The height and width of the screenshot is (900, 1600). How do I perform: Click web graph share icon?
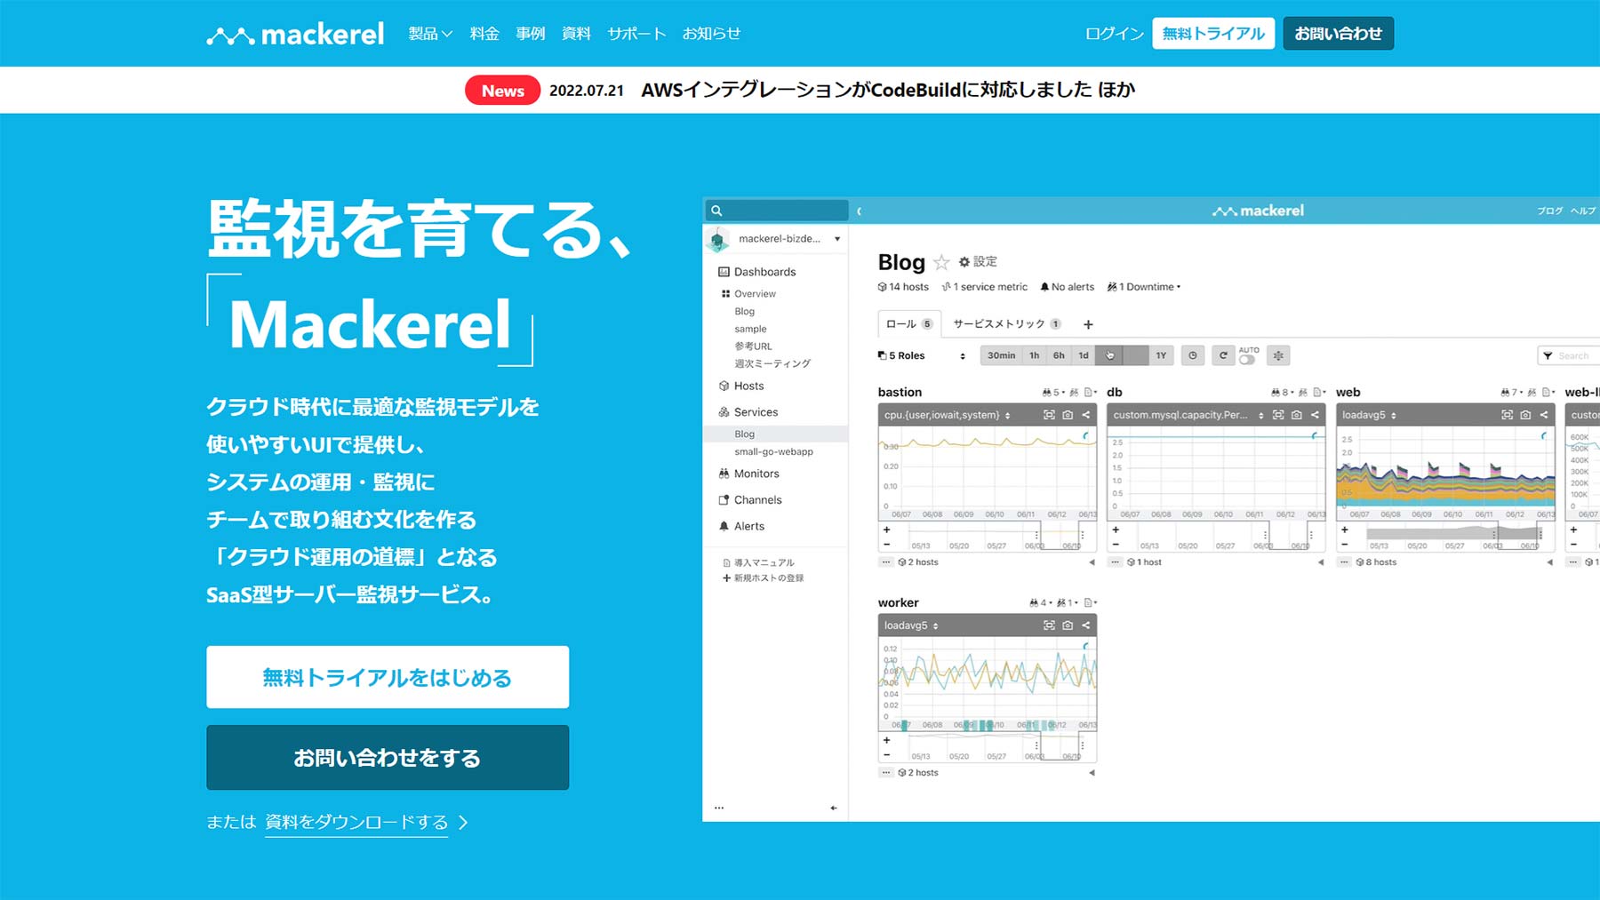pos(1544,416)
